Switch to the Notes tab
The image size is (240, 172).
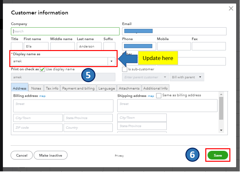pos(36,88)
